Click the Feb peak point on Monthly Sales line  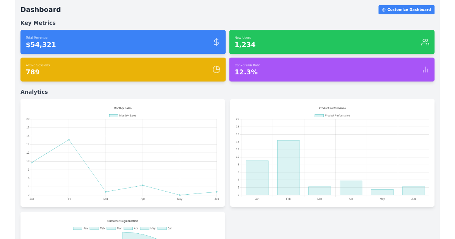[x=69, y=140]
